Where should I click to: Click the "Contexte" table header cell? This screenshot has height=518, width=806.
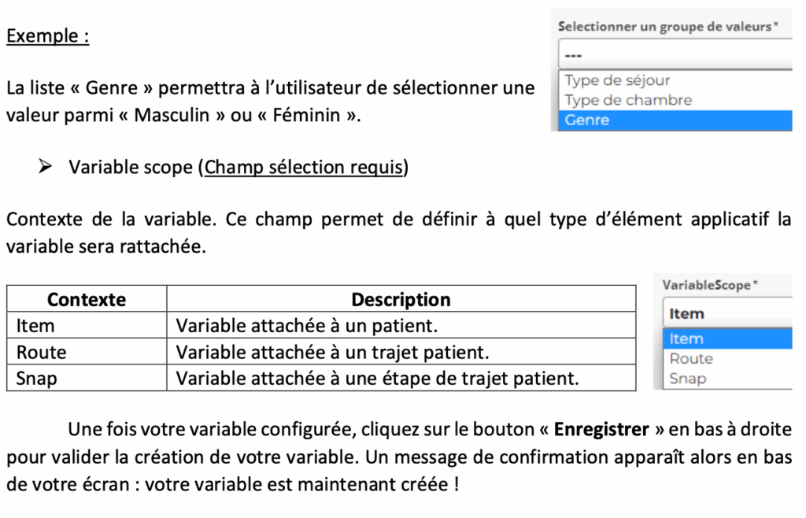tap(87, 299)
